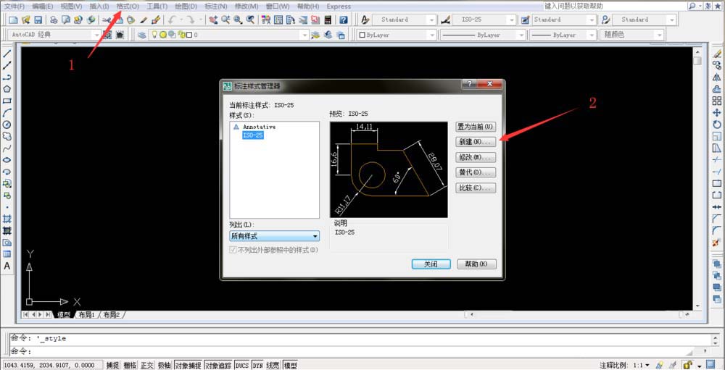Click the New drawing icon in toolbar

pyautogui.click(x=13, y=20)
